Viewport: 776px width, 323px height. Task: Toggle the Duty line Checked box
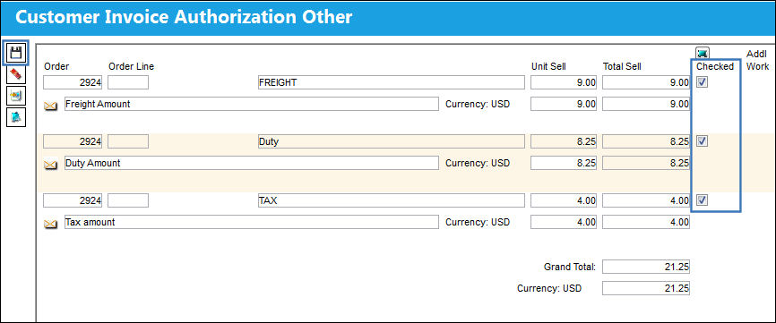702,141
